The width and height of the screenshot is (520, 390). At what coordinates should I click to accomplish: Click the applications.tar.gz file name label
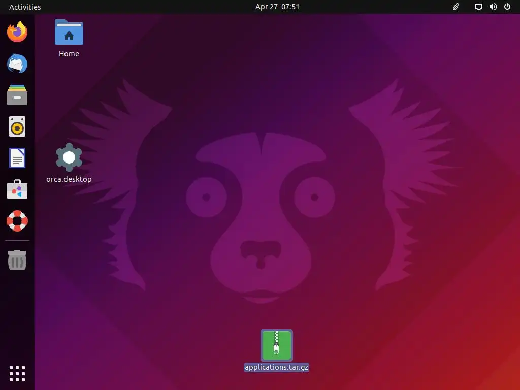[x=277, y=367]
